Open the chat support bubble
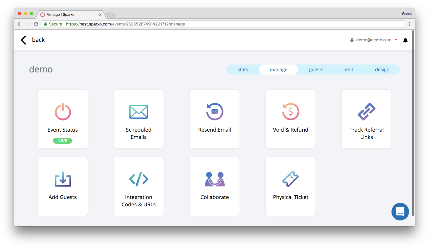 (x=400, y=212)
